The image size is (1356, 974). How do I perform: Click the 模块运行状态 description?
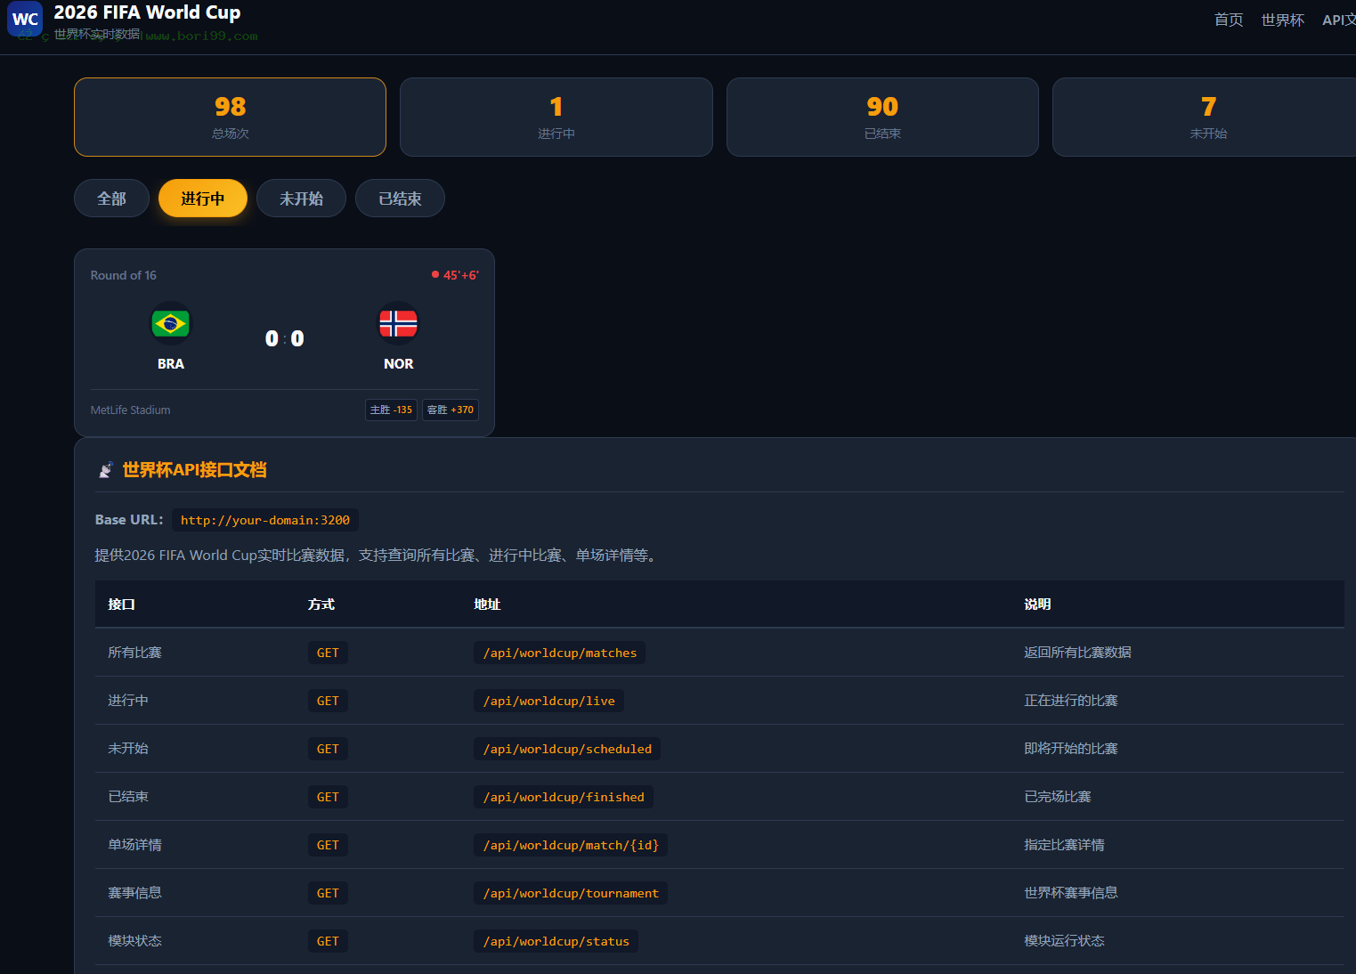tap(1064, 941)
